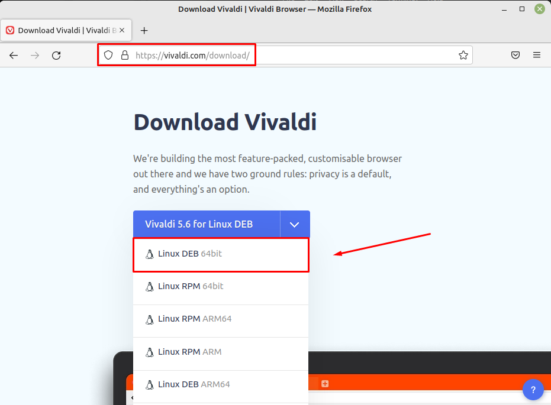Bookmark this page with the star icon

pyautogui.click(x=463, y=55)
